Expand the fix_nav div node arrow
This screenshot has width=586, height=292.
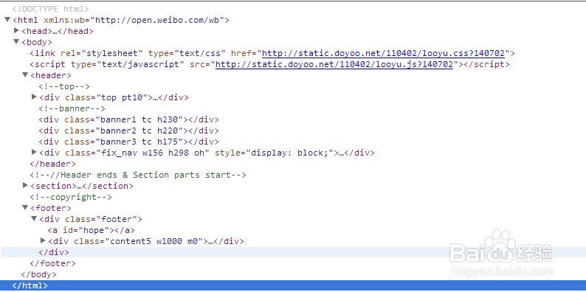[x=34, y=153]
